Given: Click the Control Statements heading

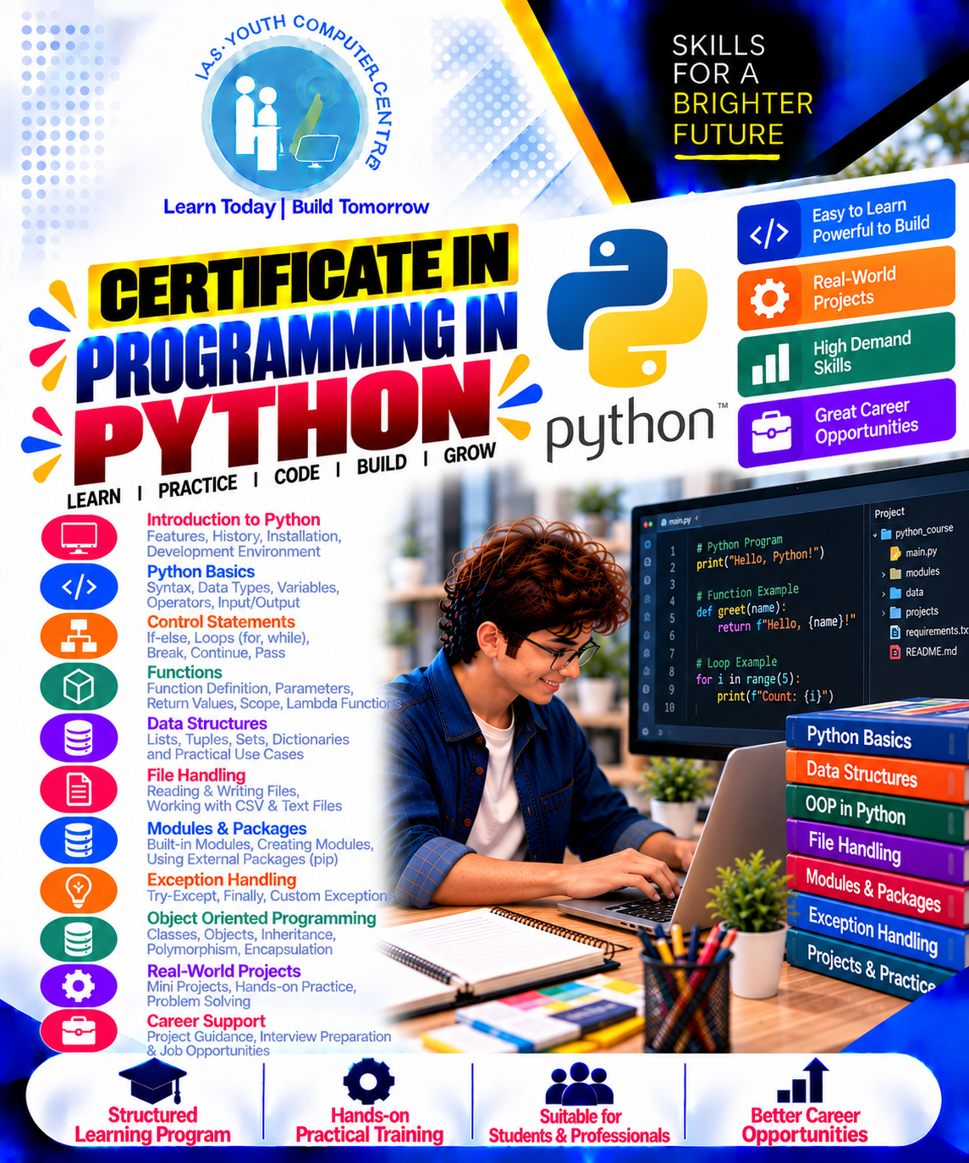Looking at the screenshot, I should click(x=221, y=622).
